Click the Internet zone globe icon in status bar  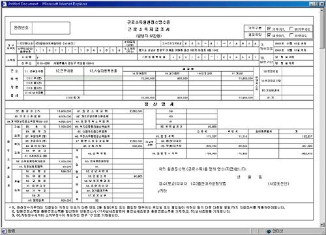(x=269, y=231)
